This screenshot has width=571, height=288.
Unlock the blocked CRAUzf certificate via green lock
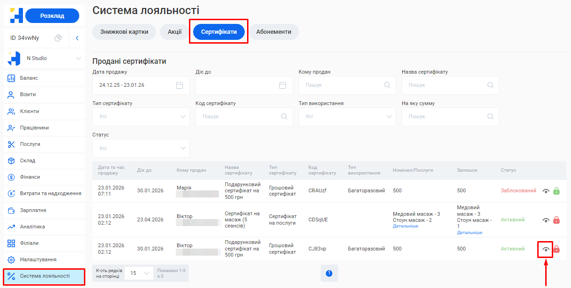[556, 191]
